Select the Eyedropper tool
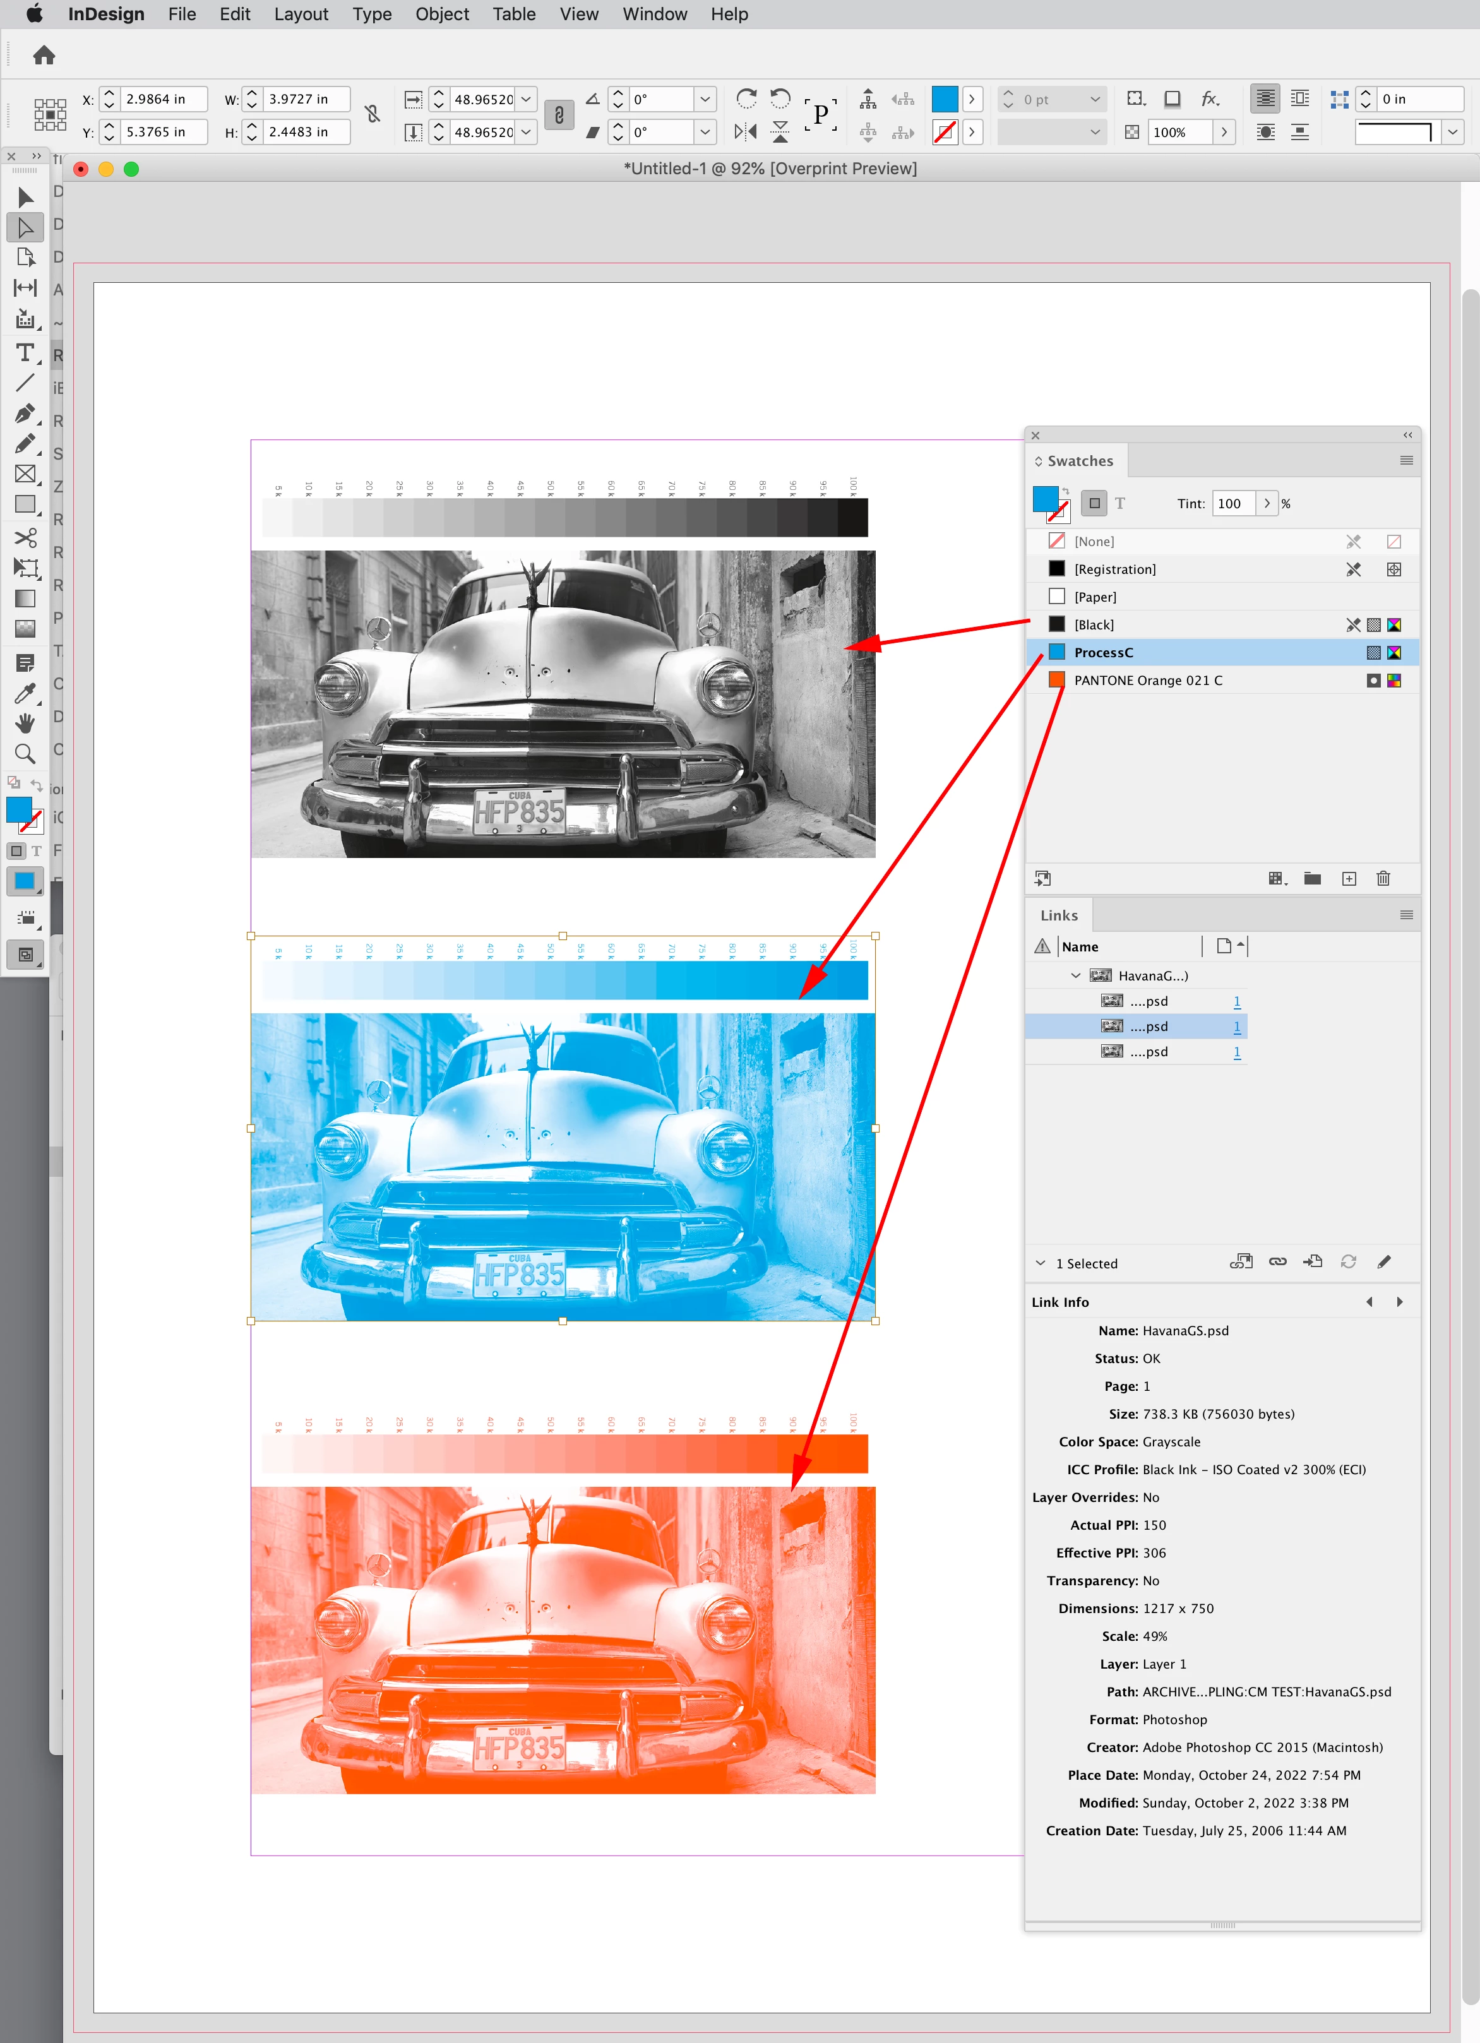The image size is (1480, 2043). coord(25,693)
